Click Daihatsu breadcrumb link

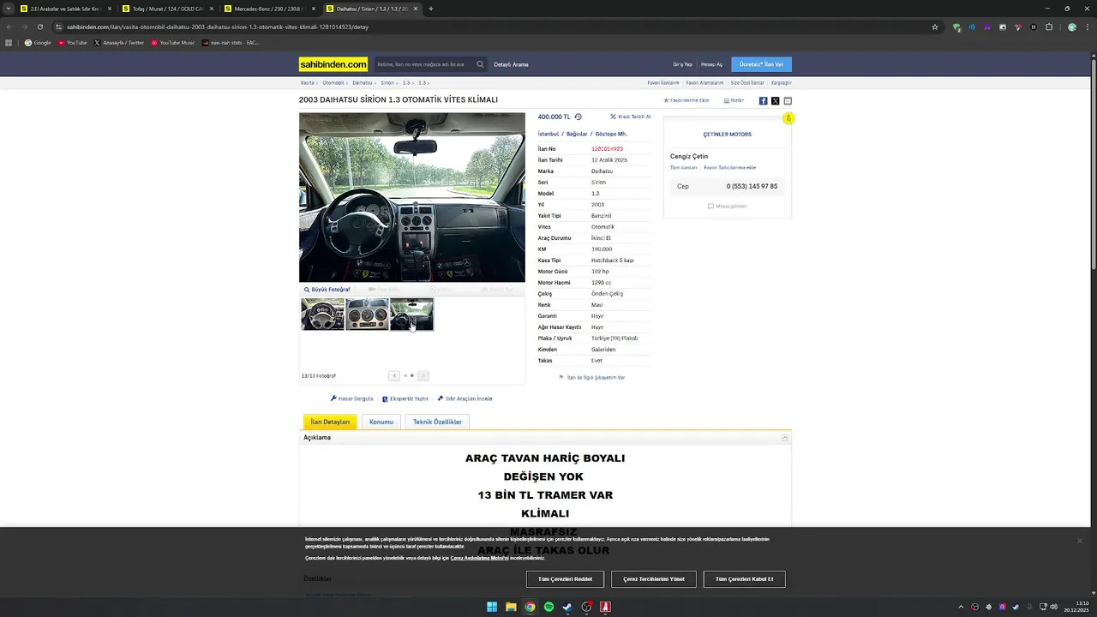tap(363, 83)
